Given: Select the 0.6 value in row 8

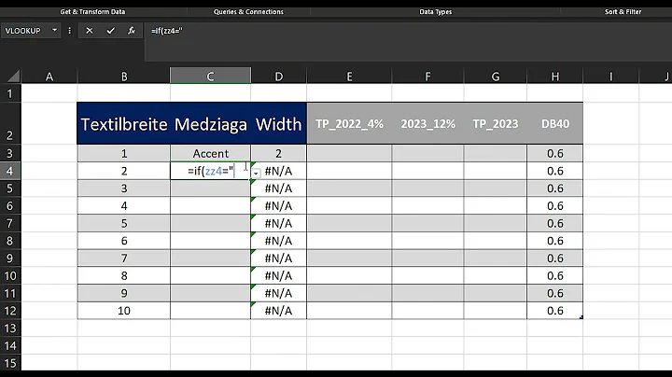Looking at the screenshot, I should pos(555,241).
